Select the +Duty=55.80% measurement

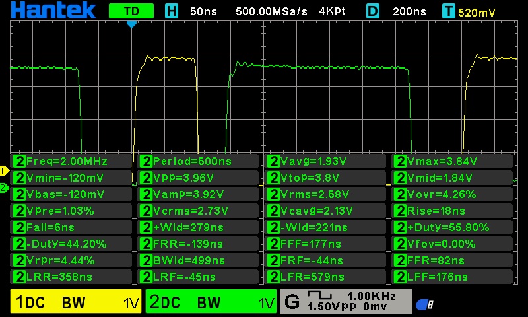[452, 227]
